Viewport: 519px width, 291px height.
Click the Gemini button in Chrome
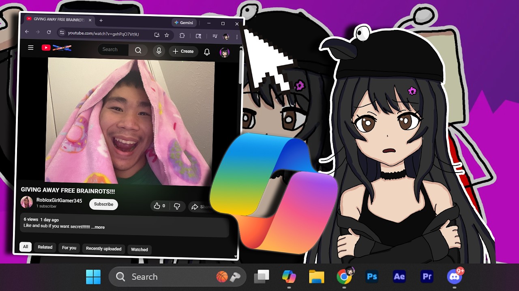[184, 23]
